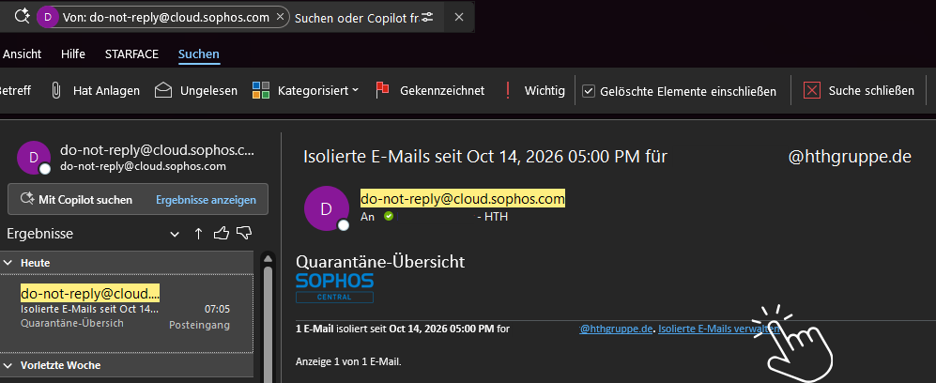Open the STARFACE ribbon tab

pyautogui.click(x=131, y=54)
